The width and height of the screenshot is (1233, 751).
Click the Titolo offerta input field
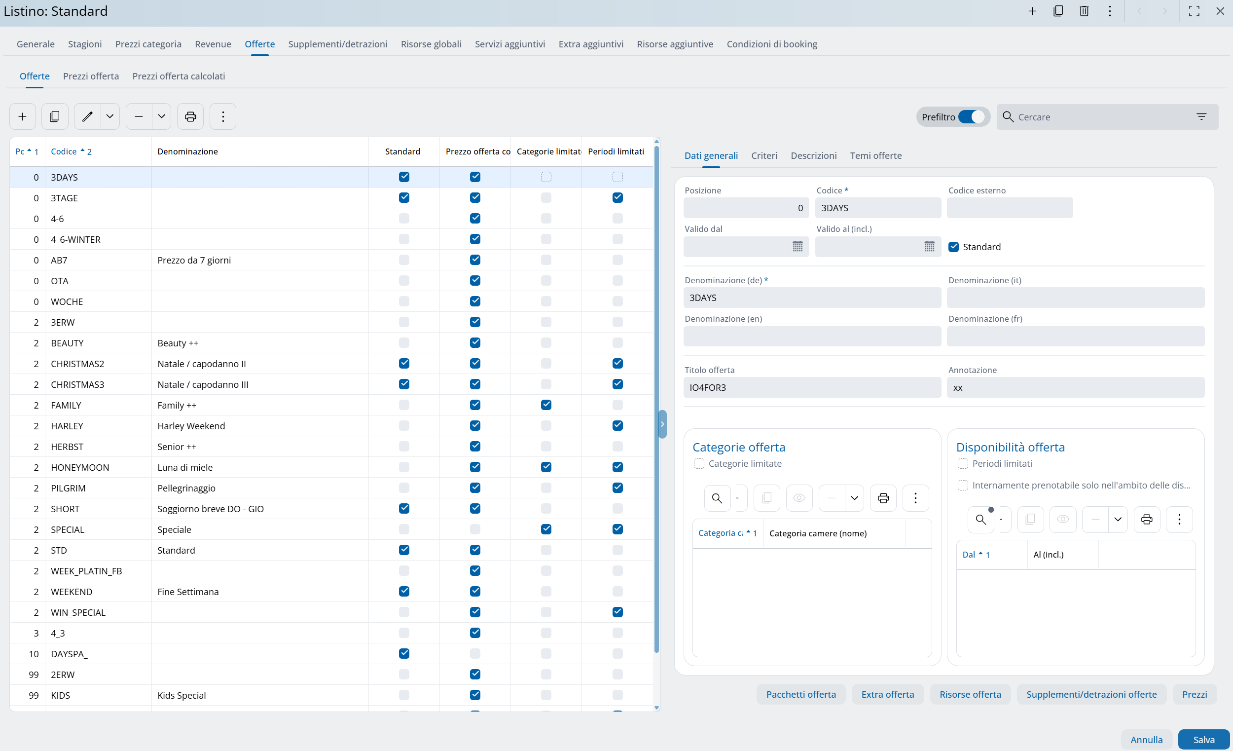click(x=812, y=387)
